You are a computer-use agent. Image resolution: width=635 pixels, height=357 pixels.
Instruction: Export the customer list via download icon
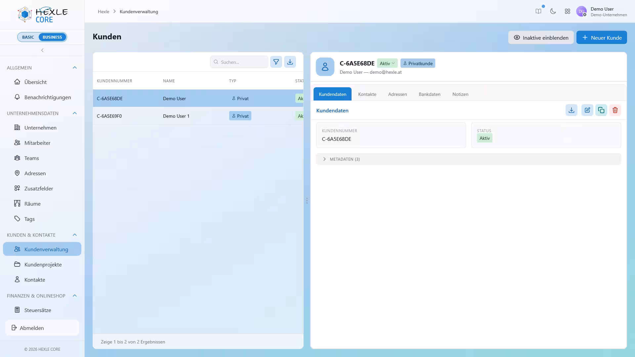[290, 62]
